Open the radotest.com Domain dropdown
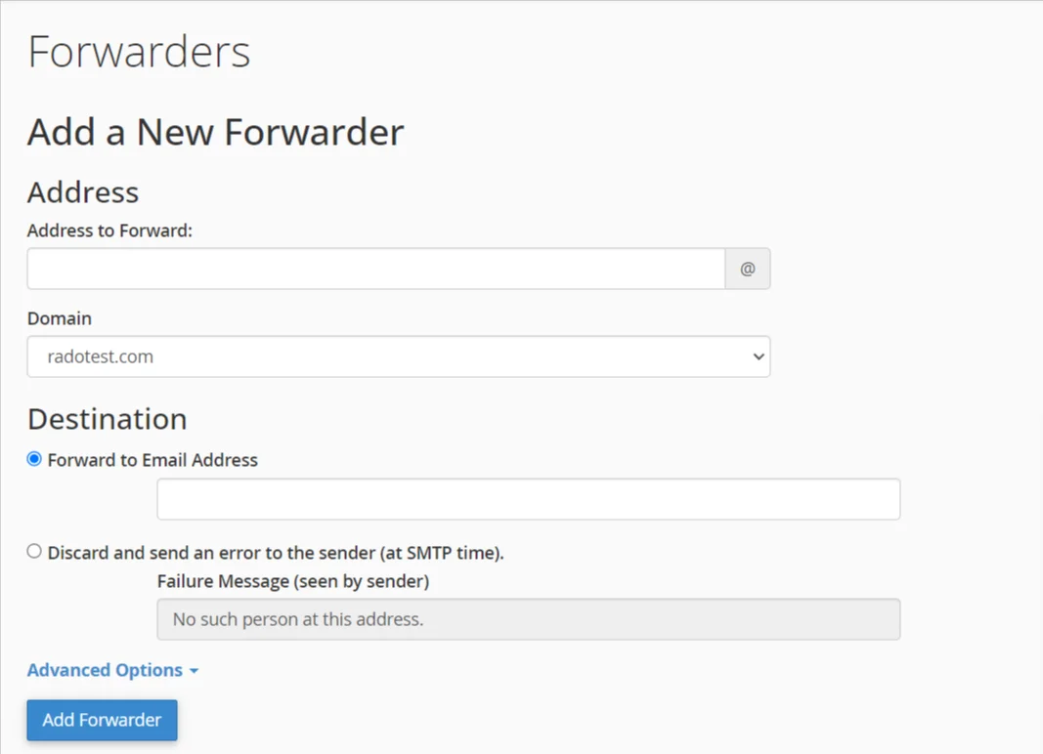This screenshot has width=1043, height=754. click(398, 356)
